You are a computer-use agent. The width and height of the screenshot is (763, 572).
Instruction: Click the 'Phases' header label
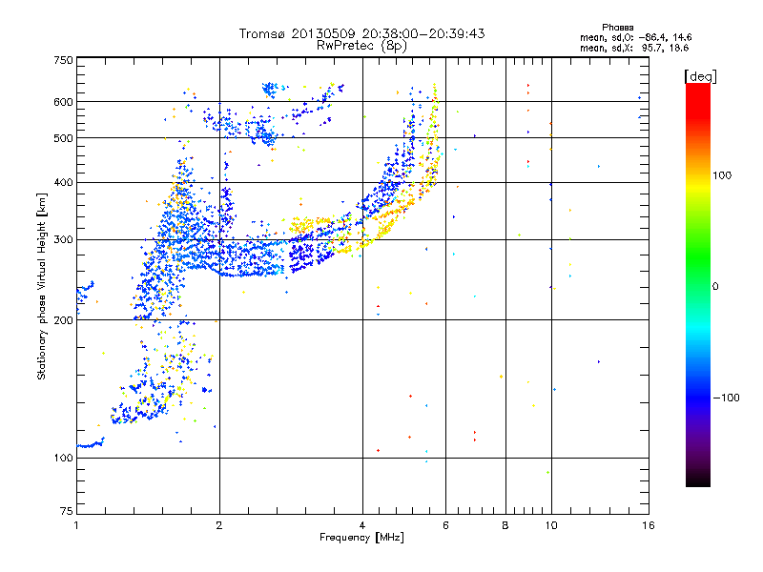[x=617, y=28]
